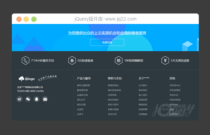The image size is (210, 135).
Task: Click the 备 hexagon icon
Action: [x=72, y=60]
